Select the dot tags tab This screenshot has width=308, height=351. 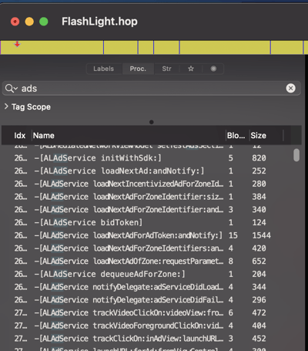(x=213, y=69)
